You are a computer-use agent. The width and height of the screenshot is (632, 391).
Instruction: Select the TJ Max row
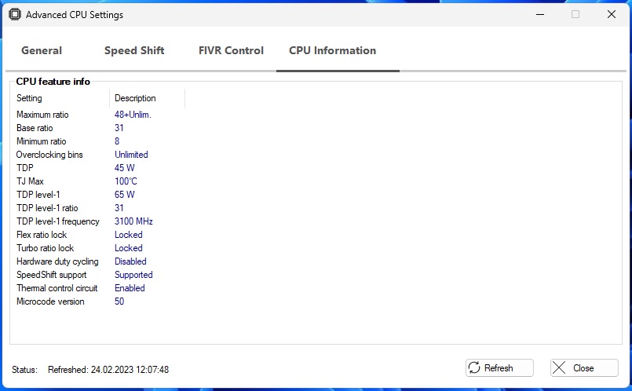point(30,181)
